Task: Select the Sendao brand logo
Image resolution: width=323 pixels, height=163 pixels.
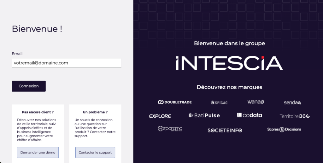Action: pos(292,102)
